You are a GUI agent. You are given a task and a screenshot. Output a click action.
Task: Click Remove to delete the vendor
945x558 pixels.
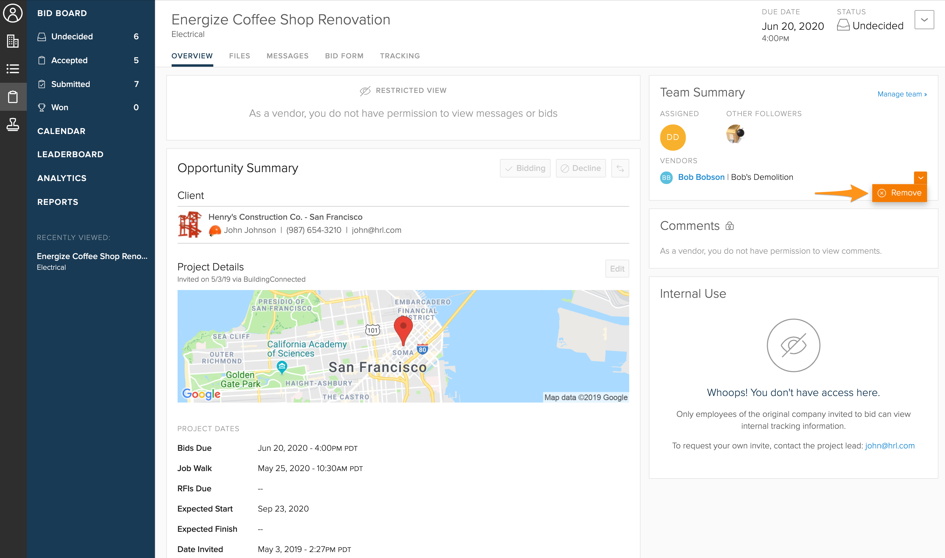(x=899, y=193)
